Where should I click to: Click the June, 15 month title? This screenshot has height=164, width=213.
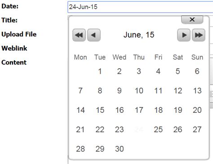click(x=139, y=35)
